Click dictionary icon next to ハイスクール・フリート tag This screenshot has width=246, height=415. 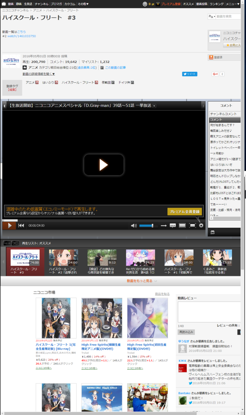click(96, 82)
